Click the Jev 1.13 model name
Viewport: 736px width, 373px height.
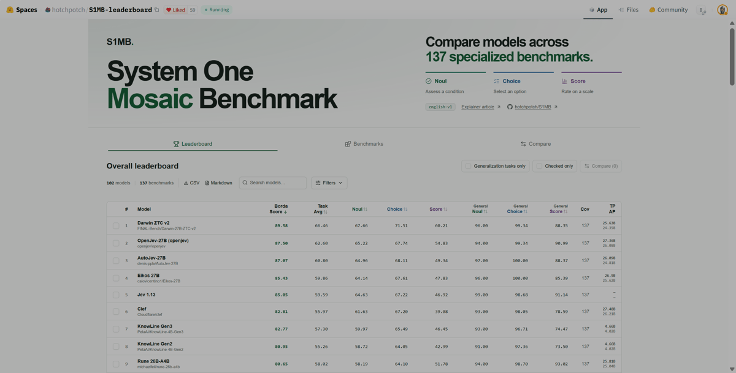click(x=146, y=295)
